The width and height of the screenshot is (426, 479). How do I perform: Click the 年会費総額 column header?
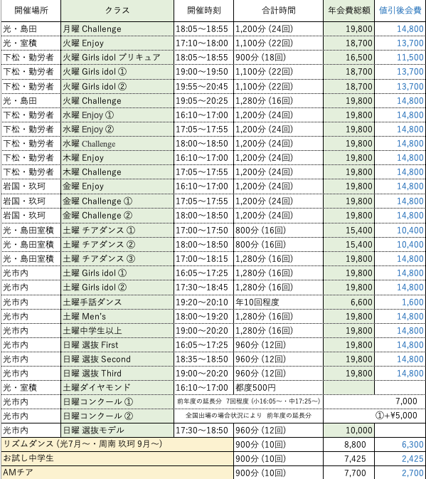(348, 11)
